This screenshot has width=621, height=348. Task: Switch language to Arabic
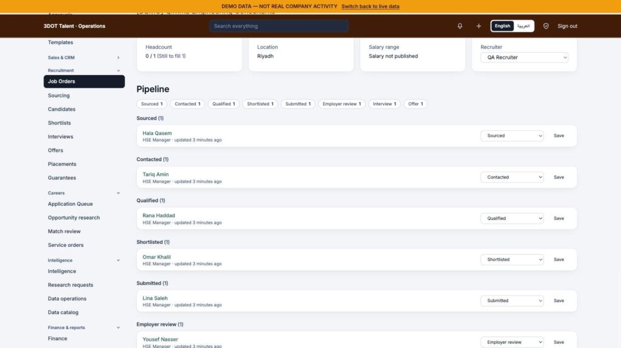[x=523, y=26]
